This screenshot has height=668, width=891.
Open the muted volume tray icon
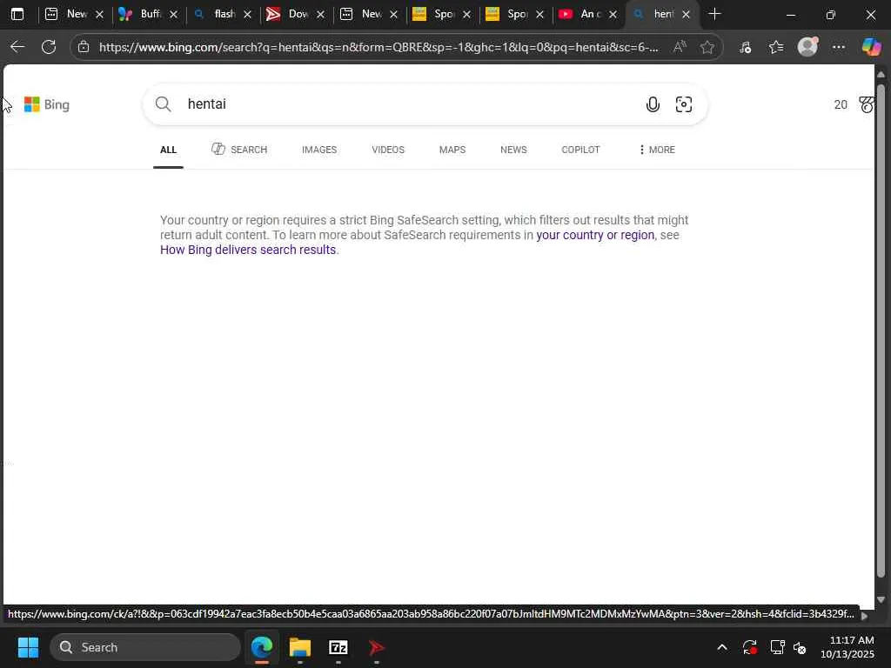(x=801, y=647)
